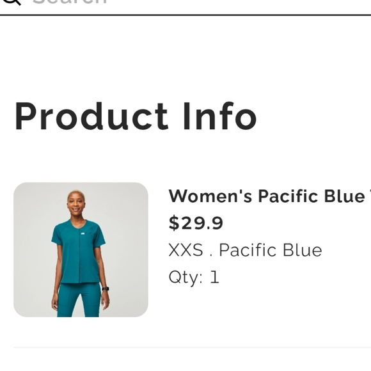
Task: Click the quantity number 1
Action: (214, 277)
